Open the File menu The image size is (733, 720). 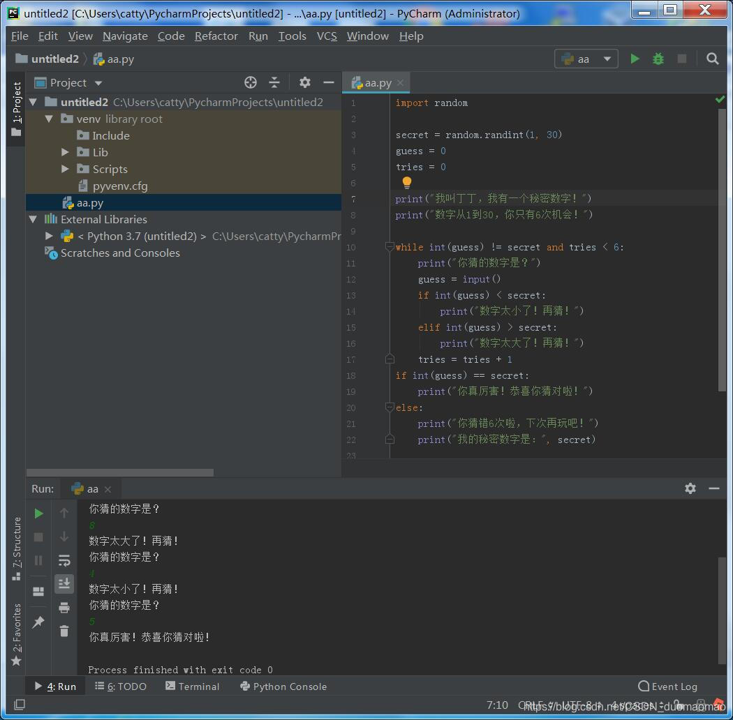[x=20, y=36]
